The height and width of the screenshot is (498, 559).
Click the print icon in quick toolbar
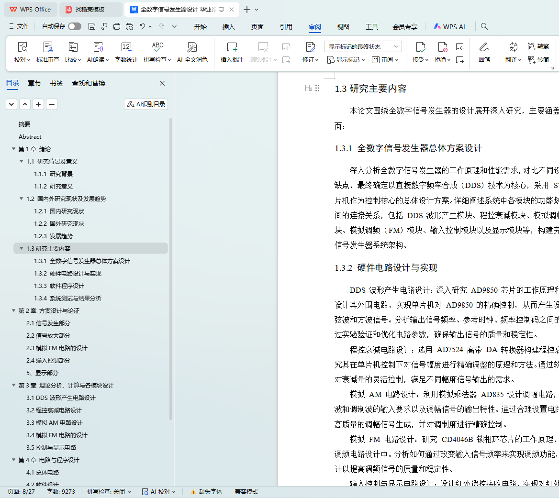[x=117, y=27]
